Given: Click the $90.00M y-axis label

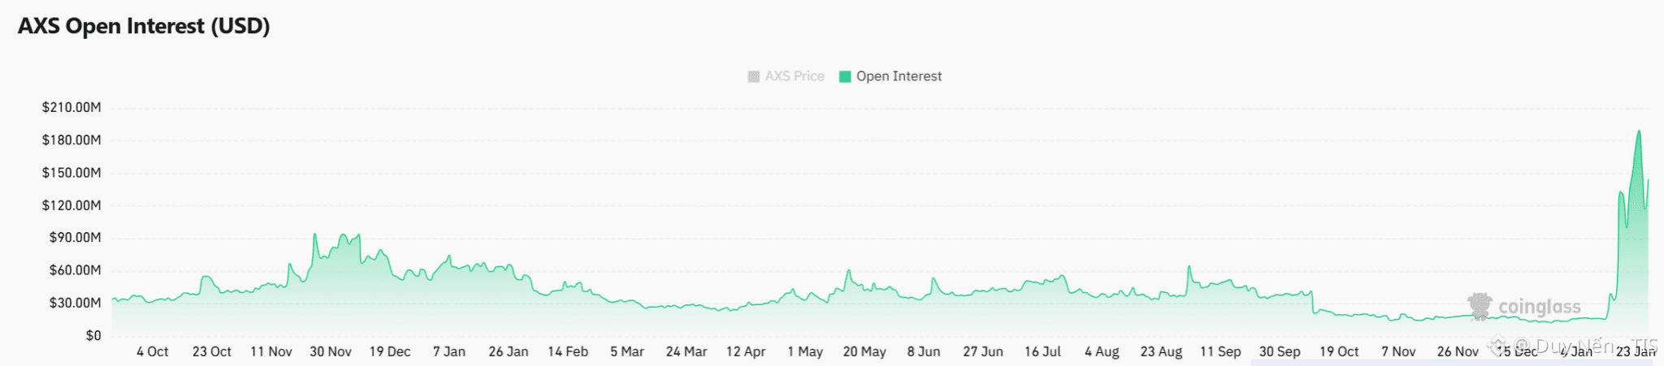Looking at the screenshot, I should [x=75, y=238].
